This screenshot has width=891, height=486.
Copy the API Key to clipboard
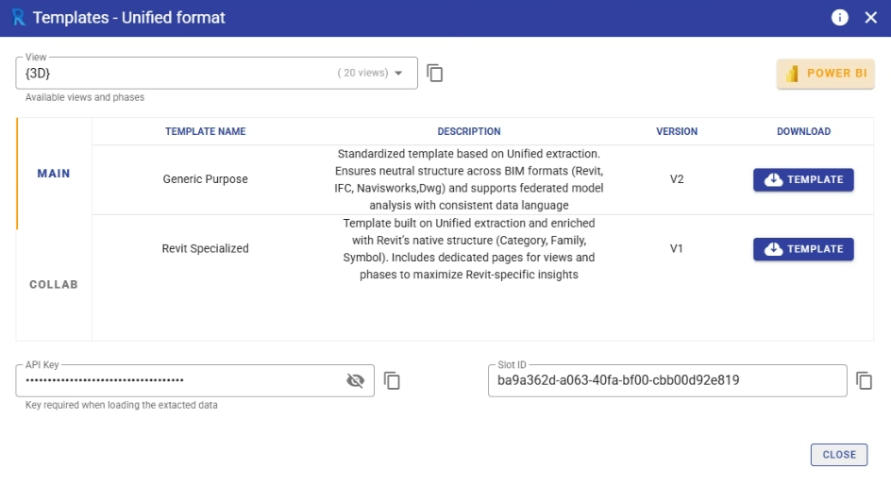click(x=393, y=380)
